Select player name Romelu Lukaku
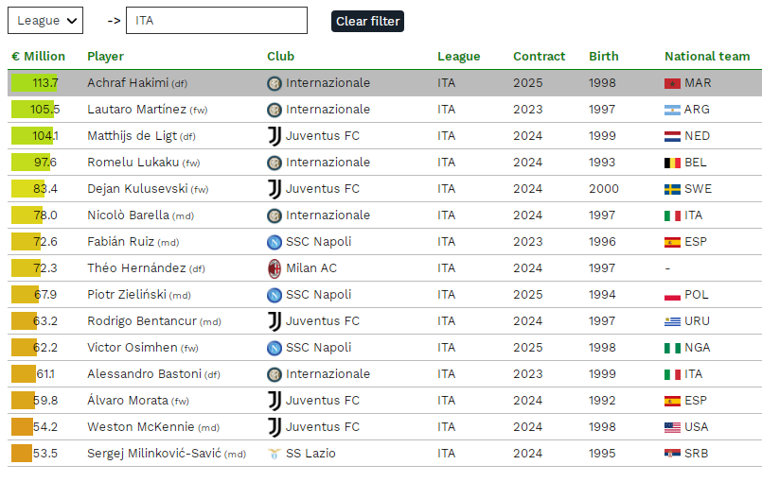This screenshot has width=762, height=482. [x=133, y=163]
